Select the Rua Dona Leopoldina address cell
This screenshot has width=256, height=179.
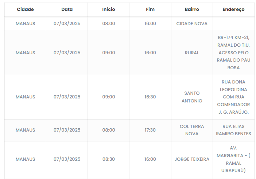click(x=233, y=97)
